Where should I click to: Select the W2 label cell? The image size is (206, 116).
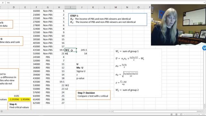click(x=70, y=85)
